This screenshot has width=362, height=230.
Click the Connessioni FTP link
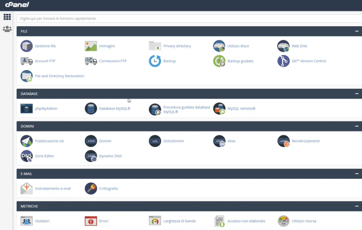point(113,61)
